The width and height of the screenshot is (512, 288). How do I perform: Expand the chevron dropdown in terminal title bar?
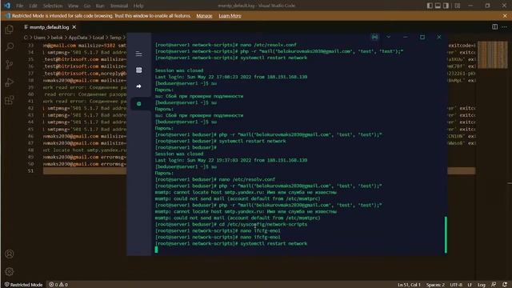pyautogui.click(x=389, y=37)
